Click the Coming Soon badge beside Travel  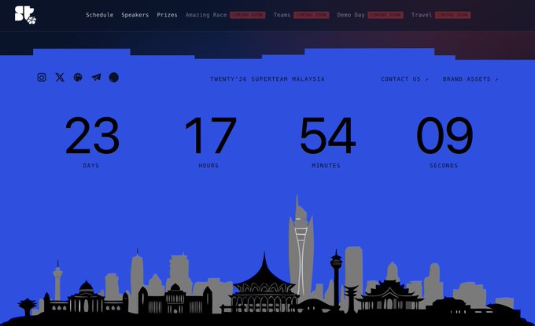click(x=452, y=15)
